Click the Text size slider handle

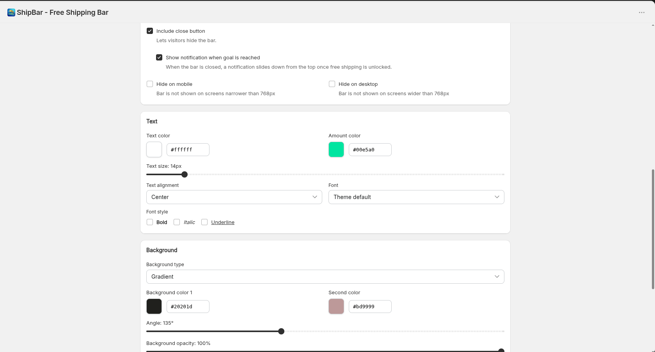(x=185, y=174)
